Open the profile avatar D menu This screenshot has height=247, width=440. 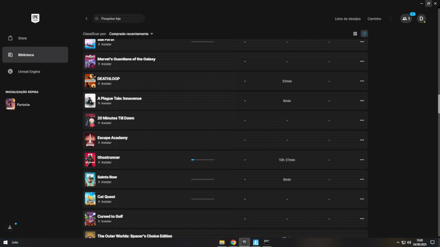pyautogui.click(x=421, y=19)
